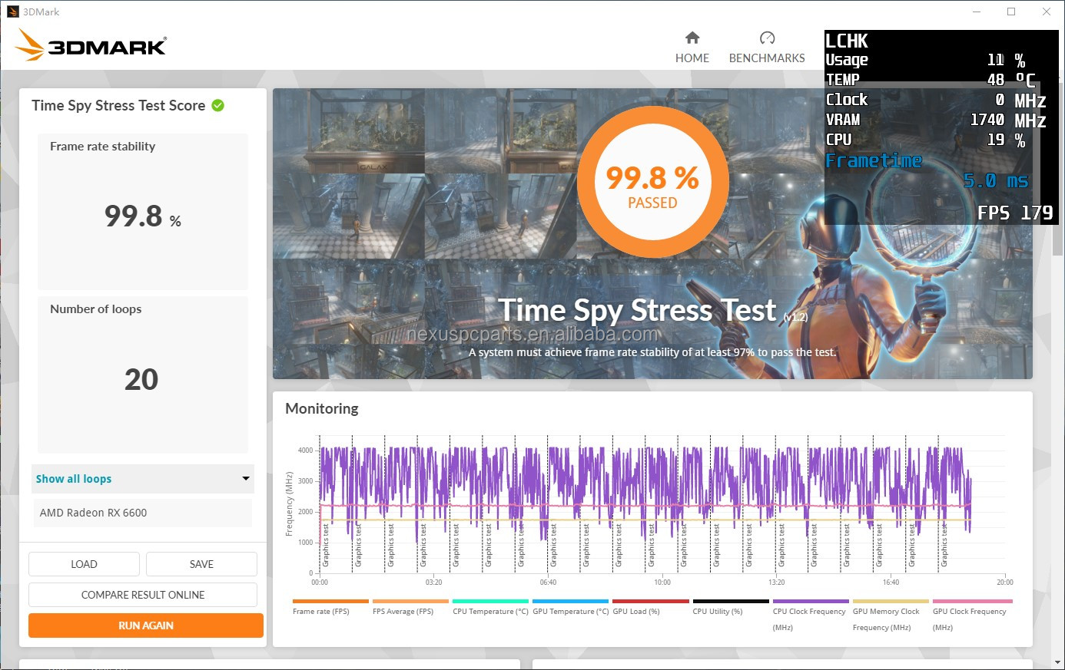
Task: Open the Benchmarks gauge icon
Action: [x=767, y=38]
